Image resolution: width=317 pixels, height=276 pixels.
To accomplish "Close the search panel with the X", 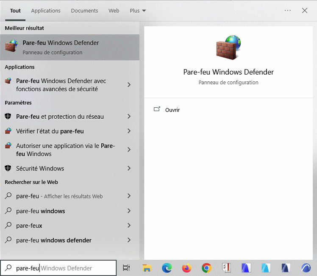I will [x=304, y=11].
